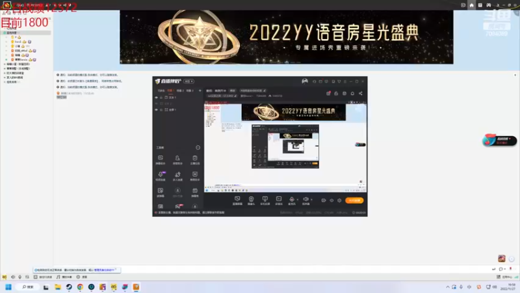520x293 pixels.
Task: Toggle preview eye icon near start button
Action: click(331, 201)
